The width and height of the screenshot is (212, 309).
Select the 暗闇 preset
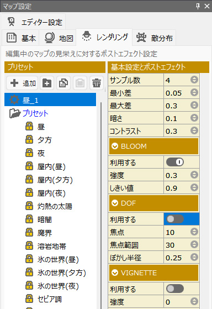tap(45, 219)
